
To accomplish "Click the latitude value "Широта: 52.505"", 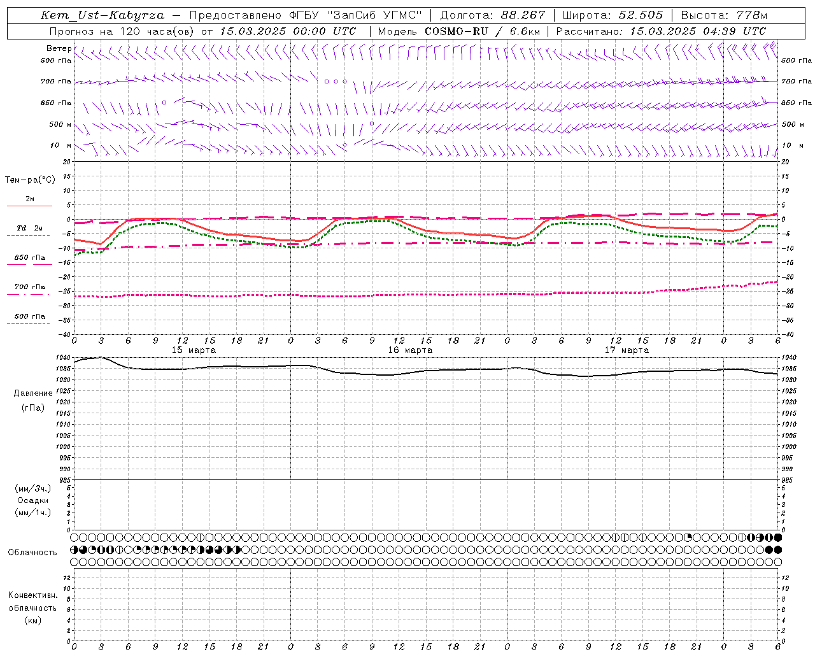I will coord(613,15).
